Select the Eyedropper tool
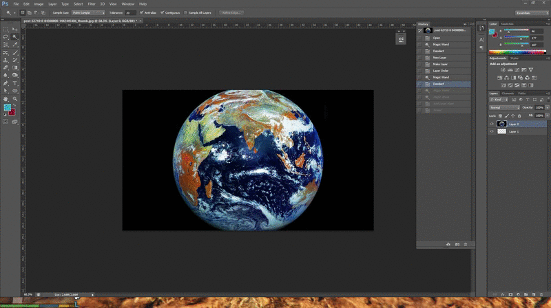The image size is (551, 308). pos(14,45)
